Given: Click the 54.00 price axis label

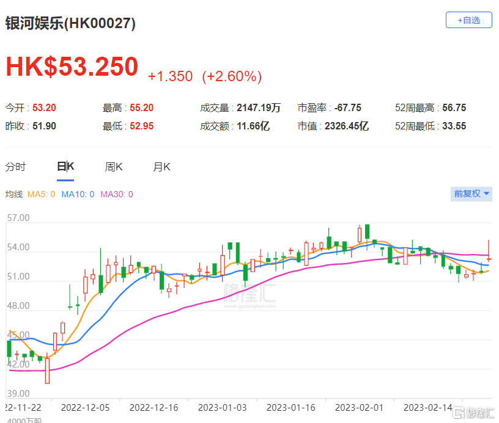Looking at the screenshot, I should point(18,247).
